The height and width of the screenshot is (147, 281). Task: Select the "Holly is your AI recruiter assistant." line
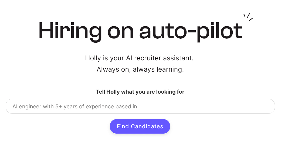coord(139,58)
